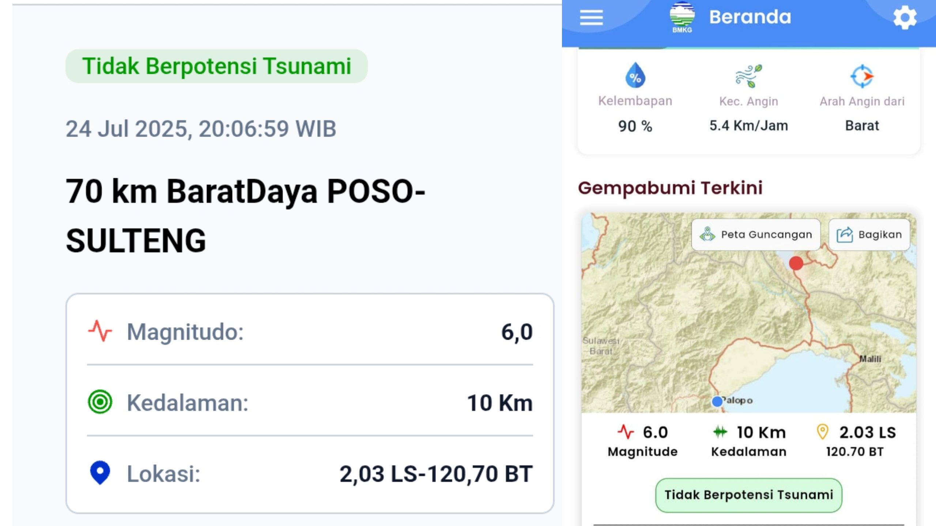Click the 70 km BaratDaya POSO-SULTENG title

click(245, 216)
